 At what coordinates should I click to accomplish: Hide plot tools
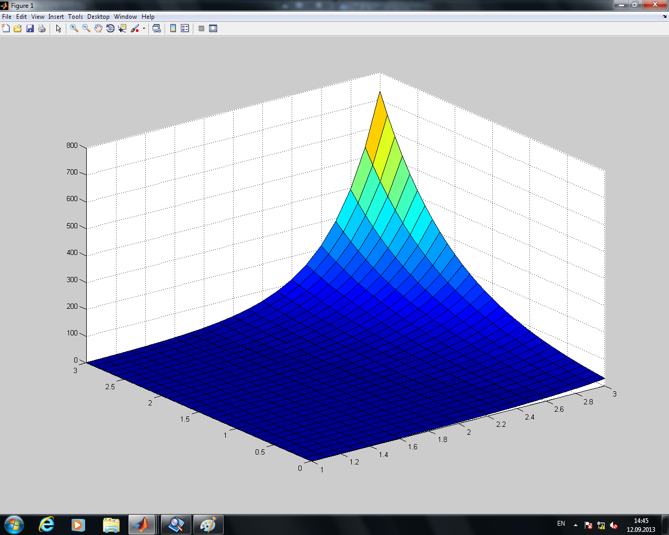click(201, 28)
